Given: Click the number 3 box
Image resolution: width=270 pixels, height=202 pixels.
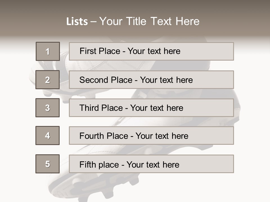Looking at the screenshot, I should point(48,108).
